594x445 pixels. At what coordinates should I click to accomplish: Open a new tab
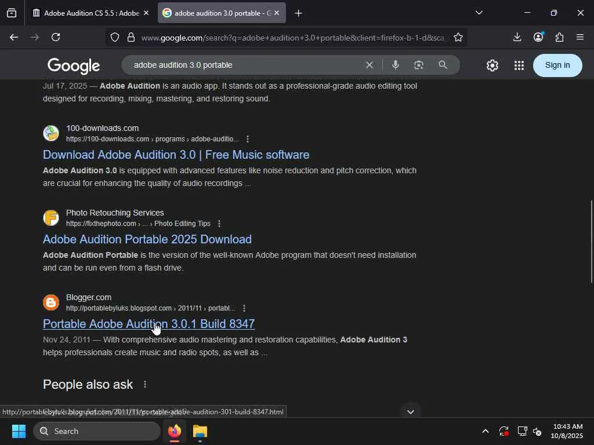tap(299, 13)
